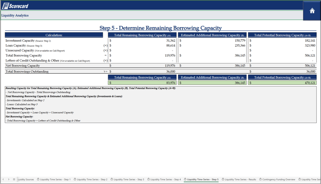Click the Total Borrowing Capacity row label
The width and height of the screenshot is (321, 184).
(23, 55)
